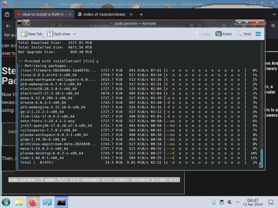The width and height of the screenshot is (278, 208).
Task: Click Firefox window pin icon in title bar
Action: point(11,3)
